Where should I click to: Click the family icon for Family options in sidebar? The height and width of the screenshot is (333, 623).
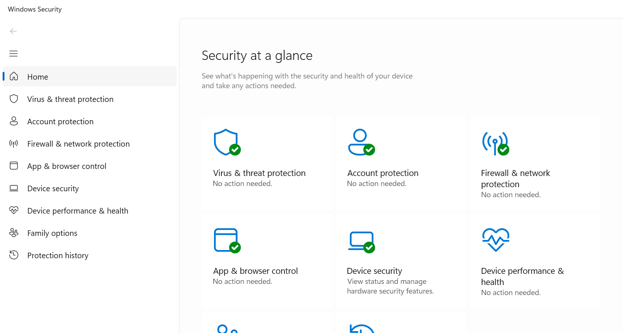[x=14, y=233]
